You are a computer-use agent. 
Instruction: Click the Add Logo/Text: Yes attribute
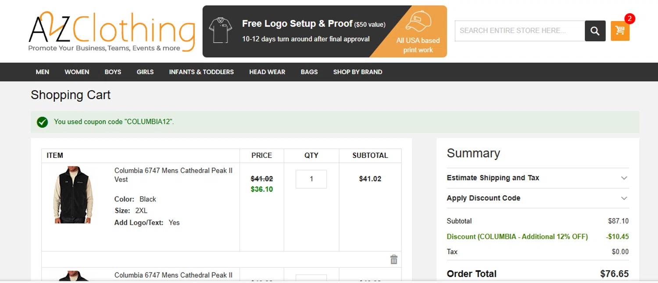click(x=147, y=222)
